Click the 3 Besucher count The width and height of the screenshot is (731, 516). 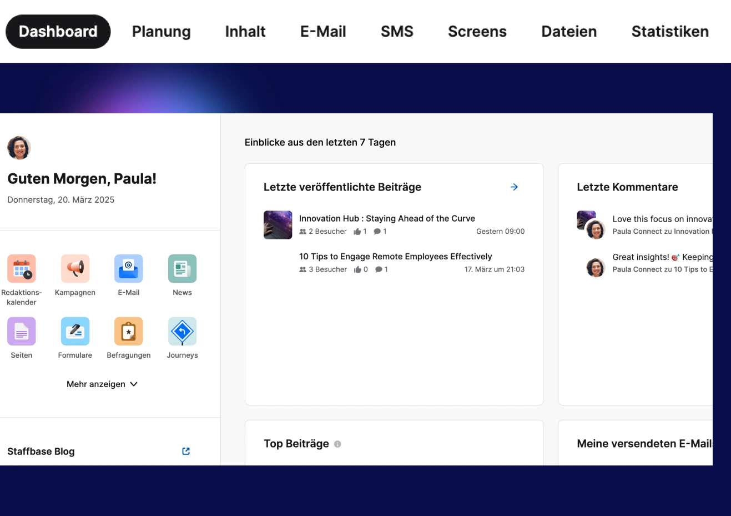pyautogui.click(x=327, y=269)
